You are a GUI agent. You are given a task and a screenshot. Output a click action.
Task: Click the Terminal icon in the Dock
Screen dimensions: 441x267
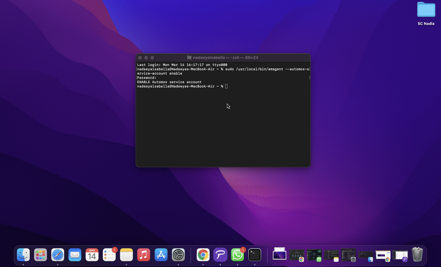pos(255,255)
